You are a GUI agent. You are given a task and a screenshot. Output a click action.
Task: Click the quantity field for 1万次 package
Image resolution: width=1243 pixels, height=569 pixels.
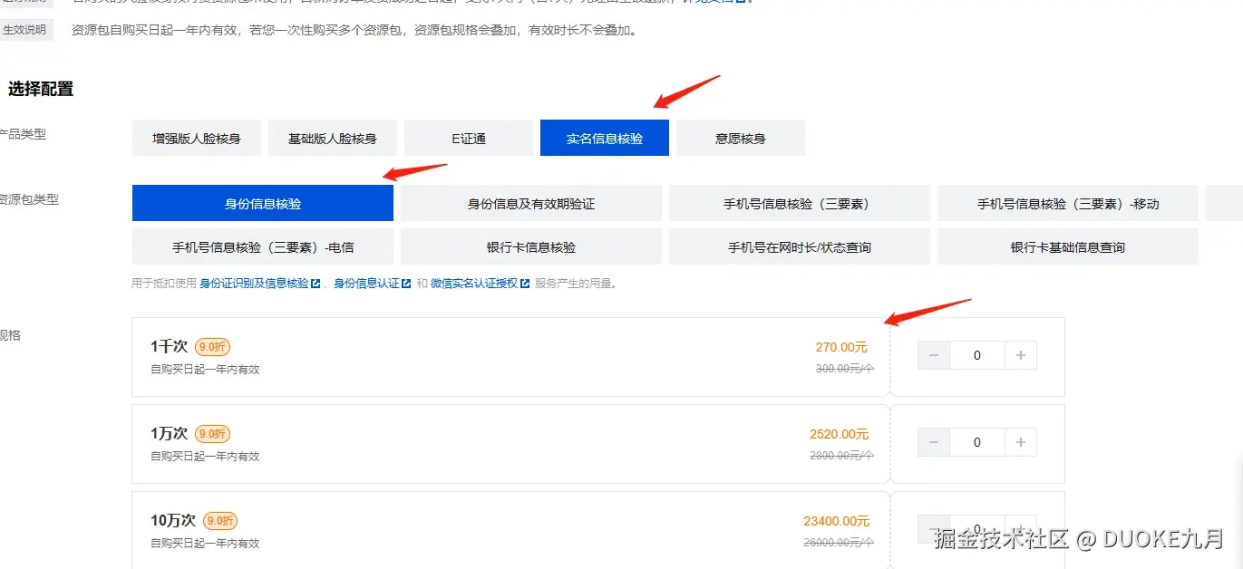(977, 442)
